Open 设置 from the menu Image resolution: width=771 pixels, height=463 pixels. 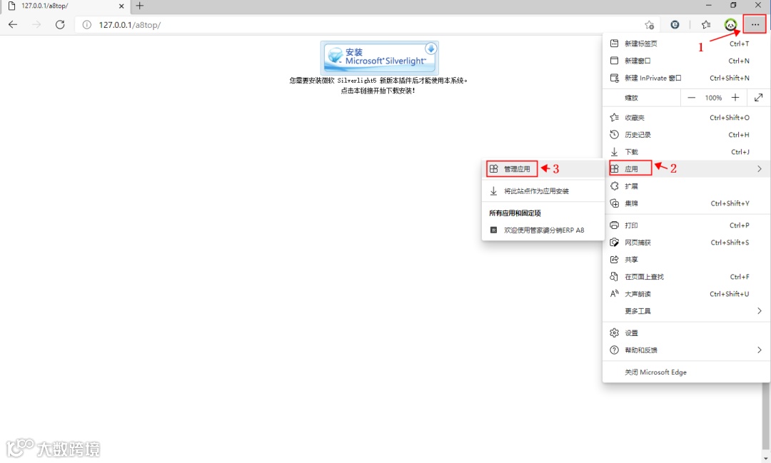(x=687, y=332)
